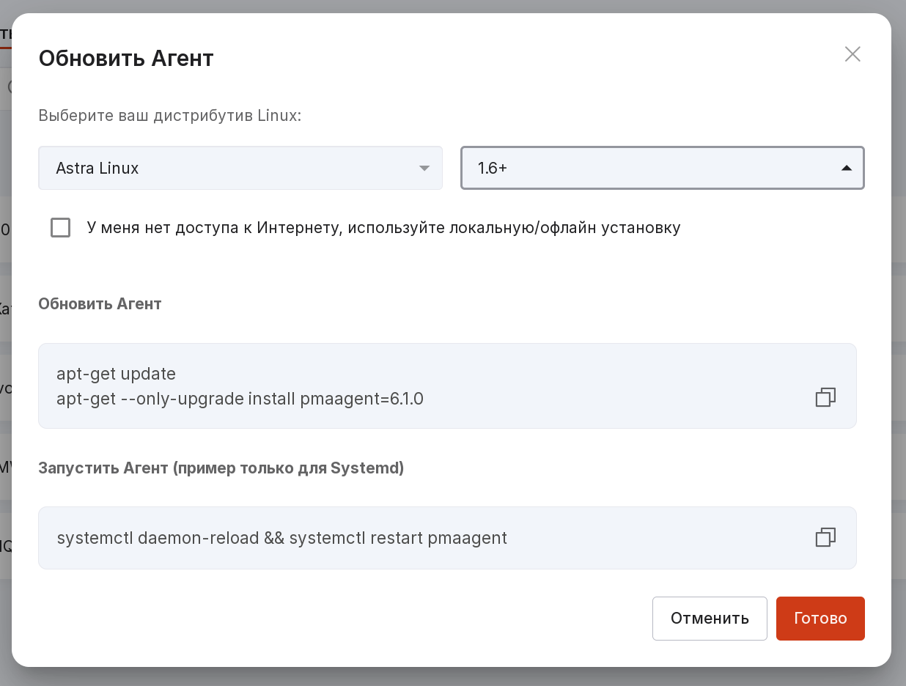This screenshot has width=906, height=686.
Task: Click the apt-get update command line
Action: 116,374
